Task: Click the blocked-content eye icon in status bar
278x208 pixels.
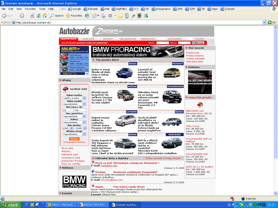Action: [232, 199]
